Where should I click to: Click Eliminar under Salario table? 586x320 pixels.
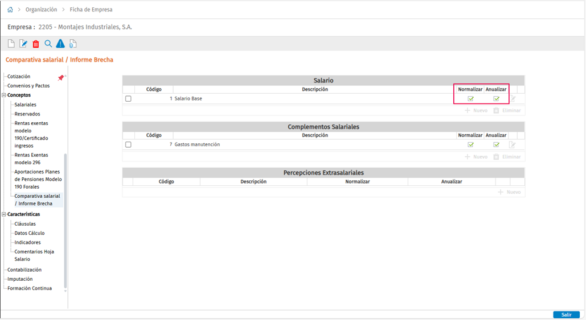coord(507,110)
